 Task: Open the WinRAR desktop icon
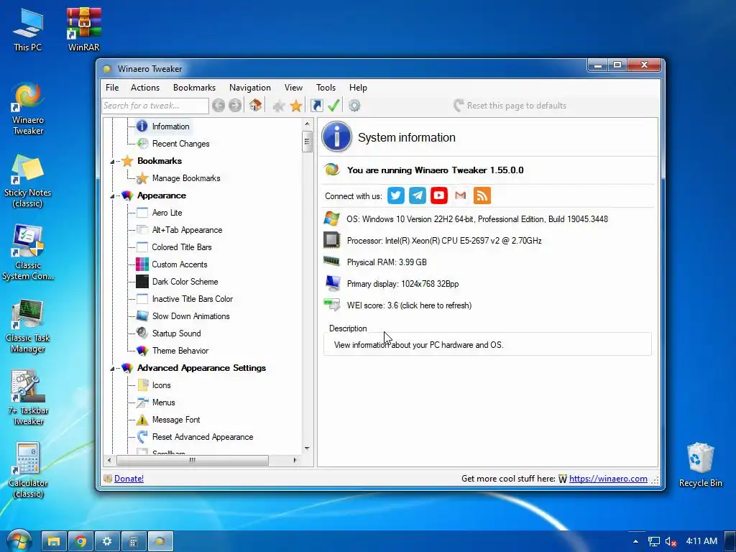[x=83, y=29]
